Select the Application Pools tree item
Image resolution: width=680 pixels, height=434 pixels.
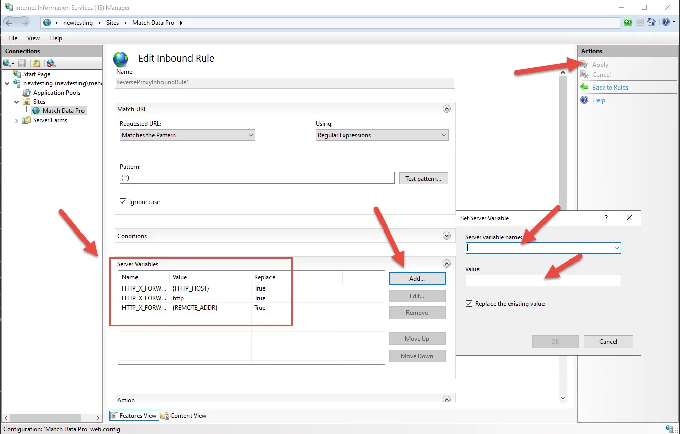pos(57,93)
